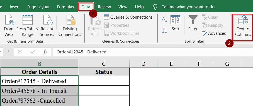Viewport: 253px width, 106px height.
Task: Select cell Order#12345 - Delivered
Action: pyautogui.click(x=40, y=81)
